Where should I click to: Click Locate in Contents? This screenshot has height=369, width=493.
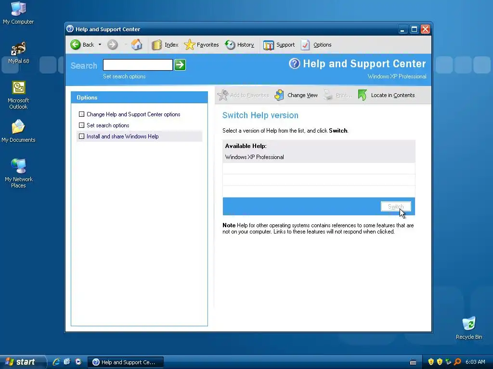pyautogui.click(x=387, y=95)
